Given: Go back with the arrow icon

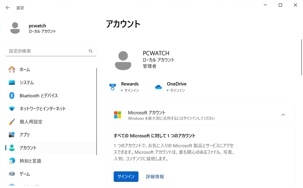Looking at the screenshot, I should coord(8,8).
